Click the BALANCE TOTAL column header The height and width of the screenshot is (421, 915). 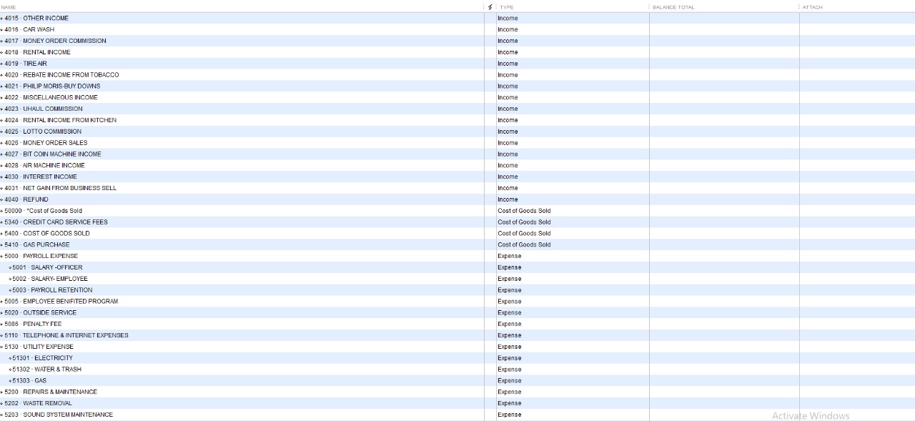[673, 7]
